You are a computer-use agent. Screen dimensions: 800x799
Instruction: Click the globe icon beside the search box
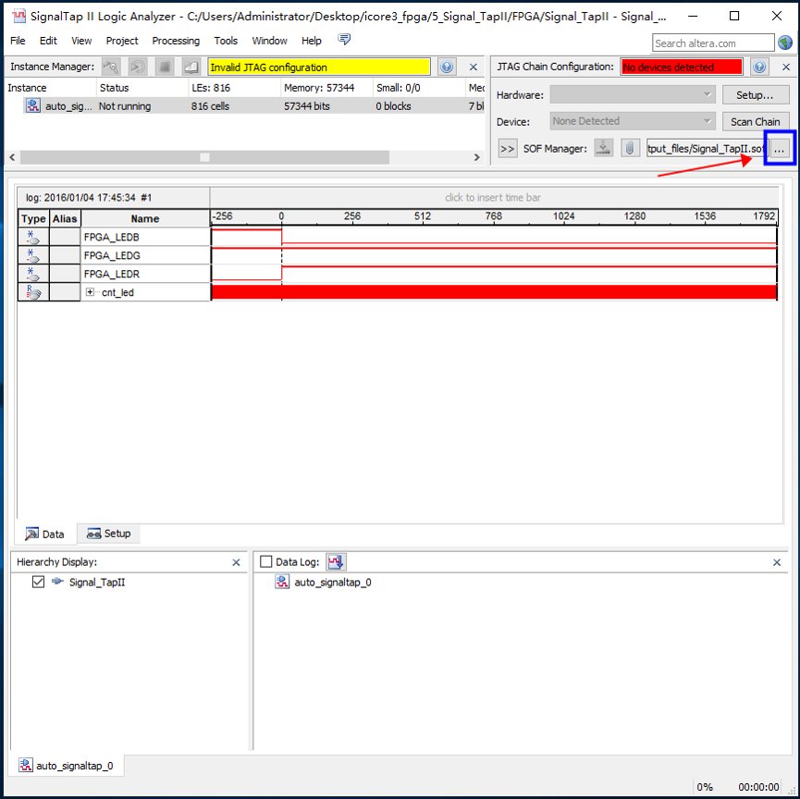click(x=785, y=43)
